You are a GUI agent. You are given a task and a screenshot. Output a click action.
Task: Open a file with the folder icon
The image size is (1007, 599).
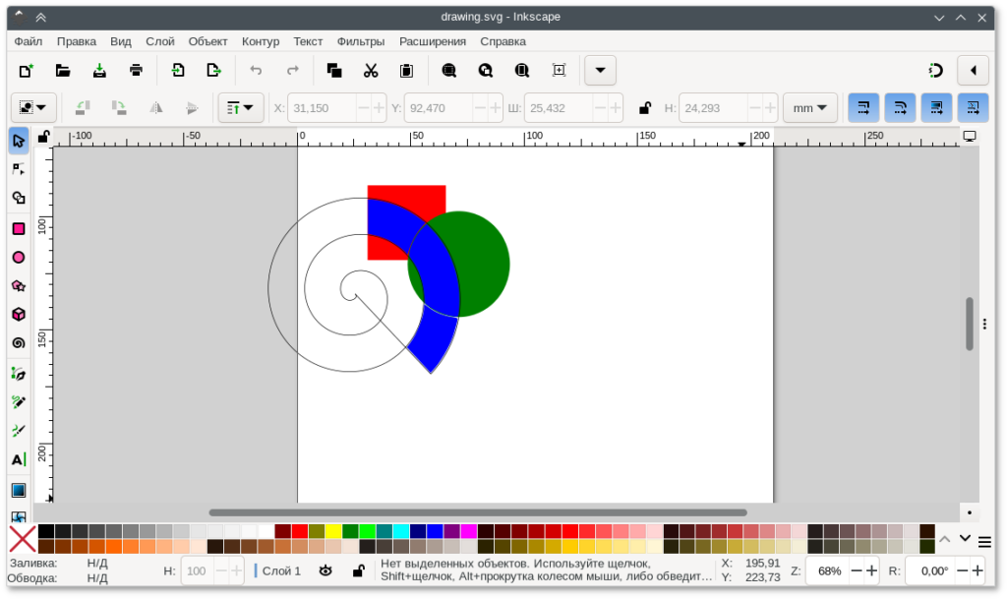click(62, 71)
